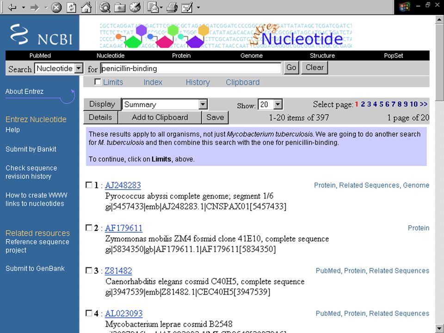Click Genome link for AJ248283 result
The height and width of the screenshot is (333, 444).
[x=416, y=185]
